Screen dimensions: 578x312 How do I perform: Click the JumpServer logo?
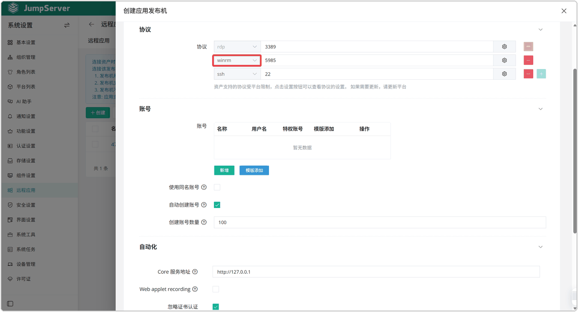39,8
